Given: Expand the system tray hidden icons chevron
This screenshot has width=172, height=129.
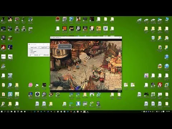Looking at the screenshot, I should pyautogui.click(x=142, y=111).
